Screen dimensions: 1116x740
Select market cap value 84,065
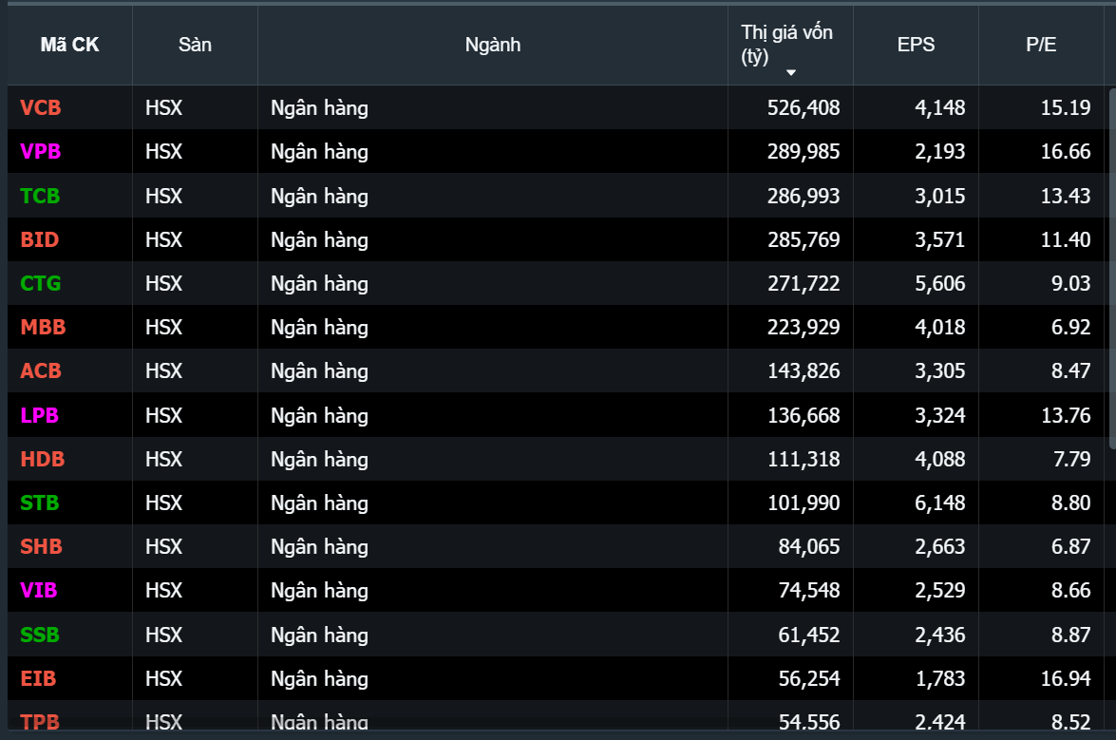[809, 546]
